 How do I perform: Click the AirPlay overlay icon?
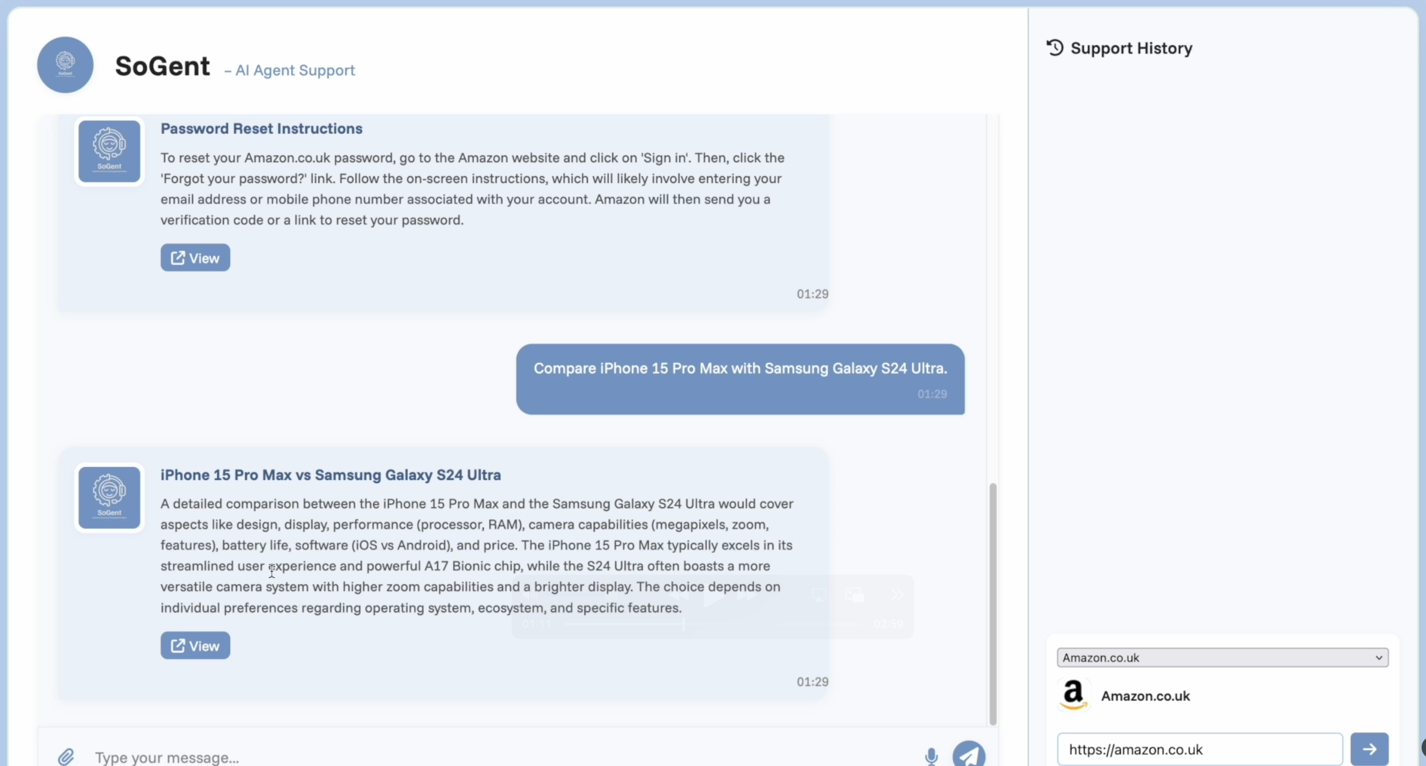(819, 595)
